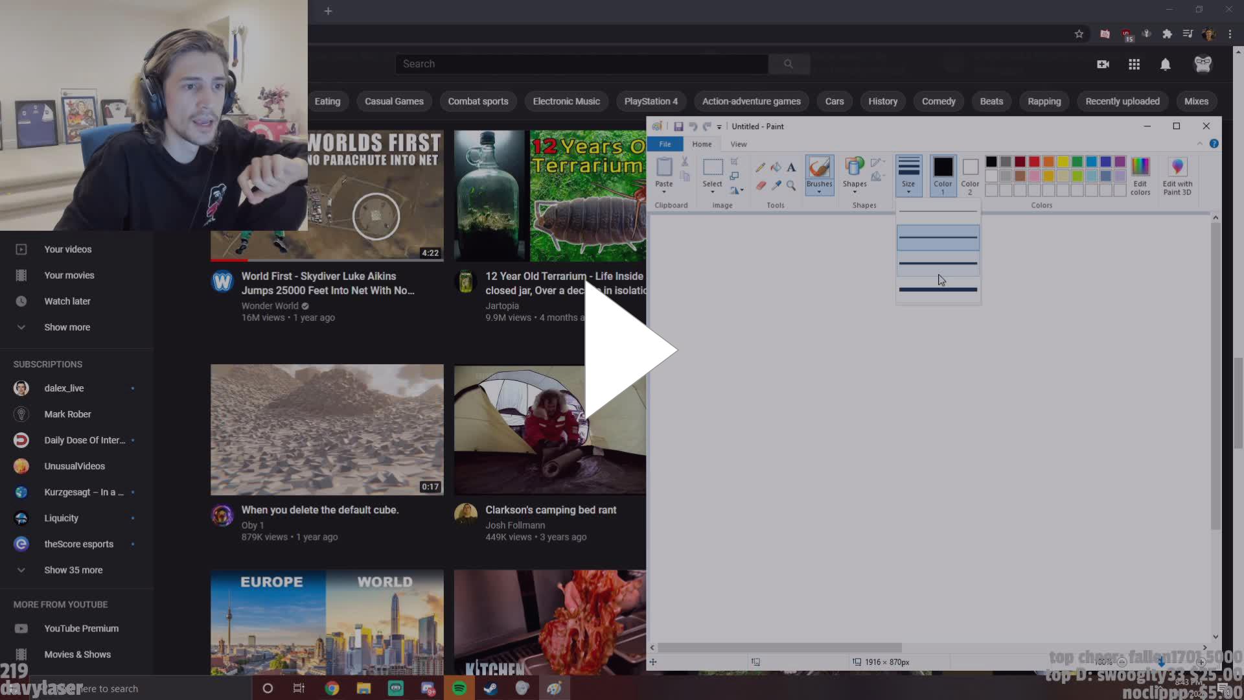Select the Eraser tool in Paint
Viewport: 1244px width, 700px height.
click(760, 185)
